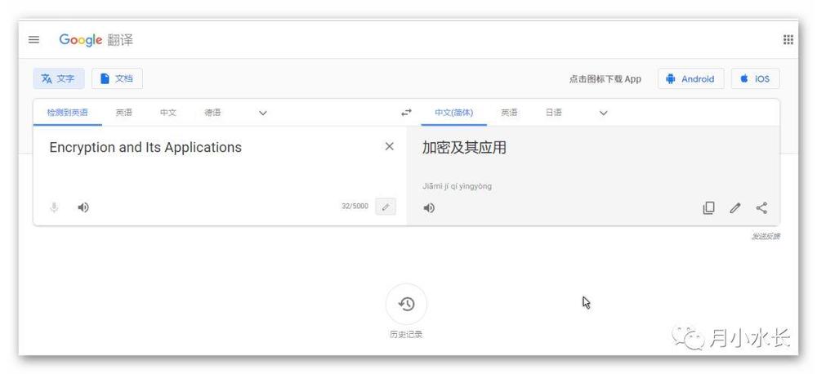The height and width of the screenshot is (374, 817).
Task: Select the 检测到英语 source language tab
Action: tap(68, 113)
